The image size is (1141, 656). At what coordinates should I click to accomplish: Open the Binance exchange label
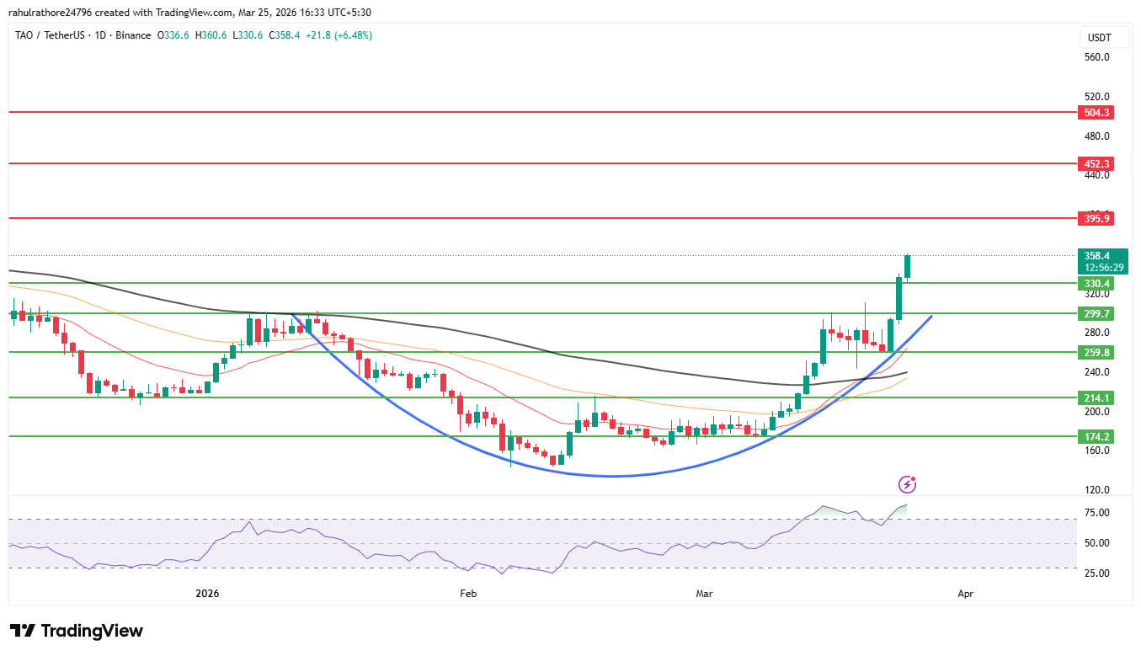point(135,35)
